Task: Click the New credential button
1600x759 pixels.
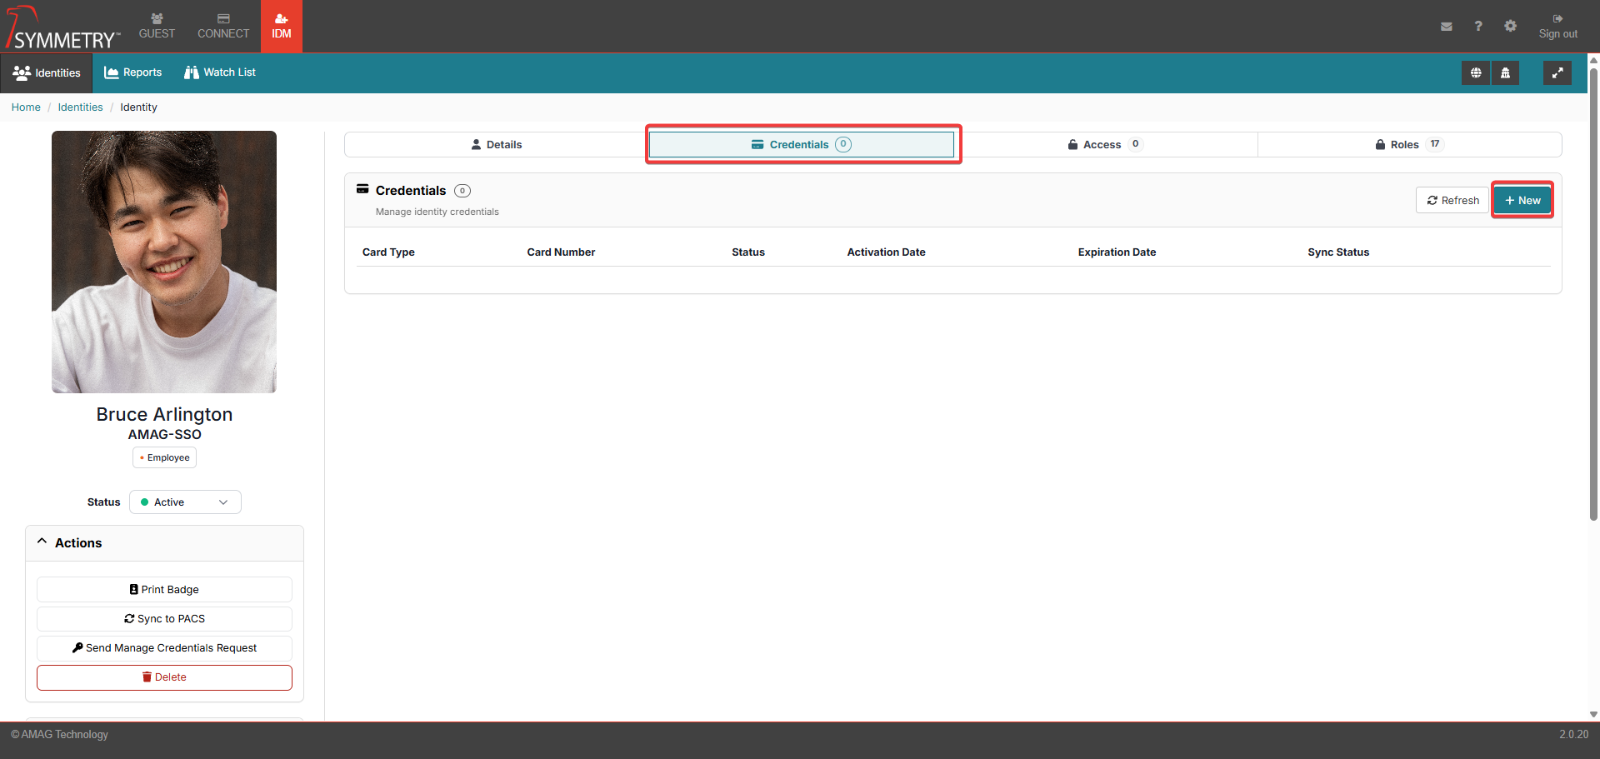Action: point(1522,201)
